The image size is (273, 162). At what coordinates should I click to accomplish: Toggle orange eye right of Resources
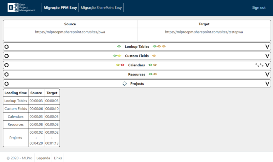pos(155,74)
